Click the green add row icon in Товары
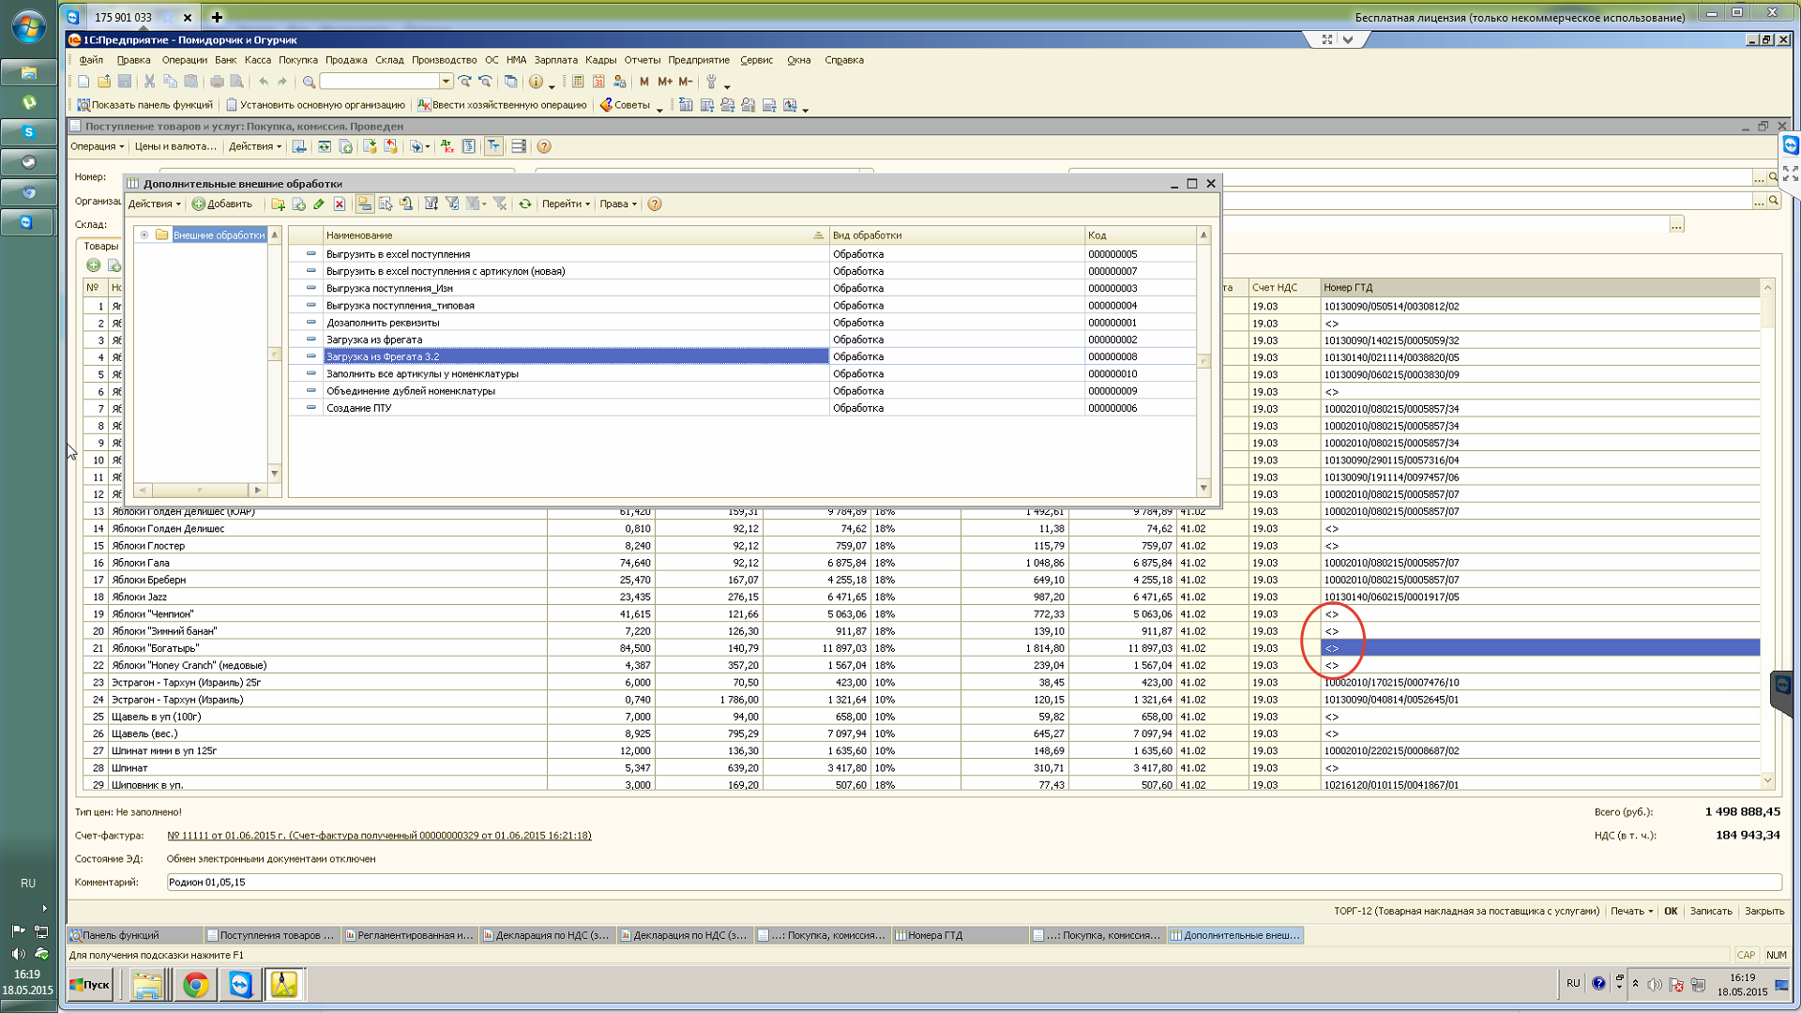The width and height of the screenshot is (1801, 1013). [94, 265]
